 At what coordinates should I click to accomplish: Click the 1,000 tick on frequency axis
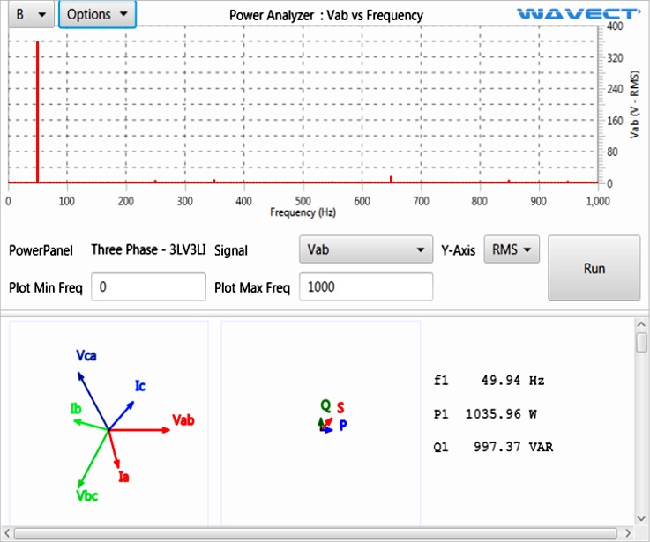[x=598, y=201]
